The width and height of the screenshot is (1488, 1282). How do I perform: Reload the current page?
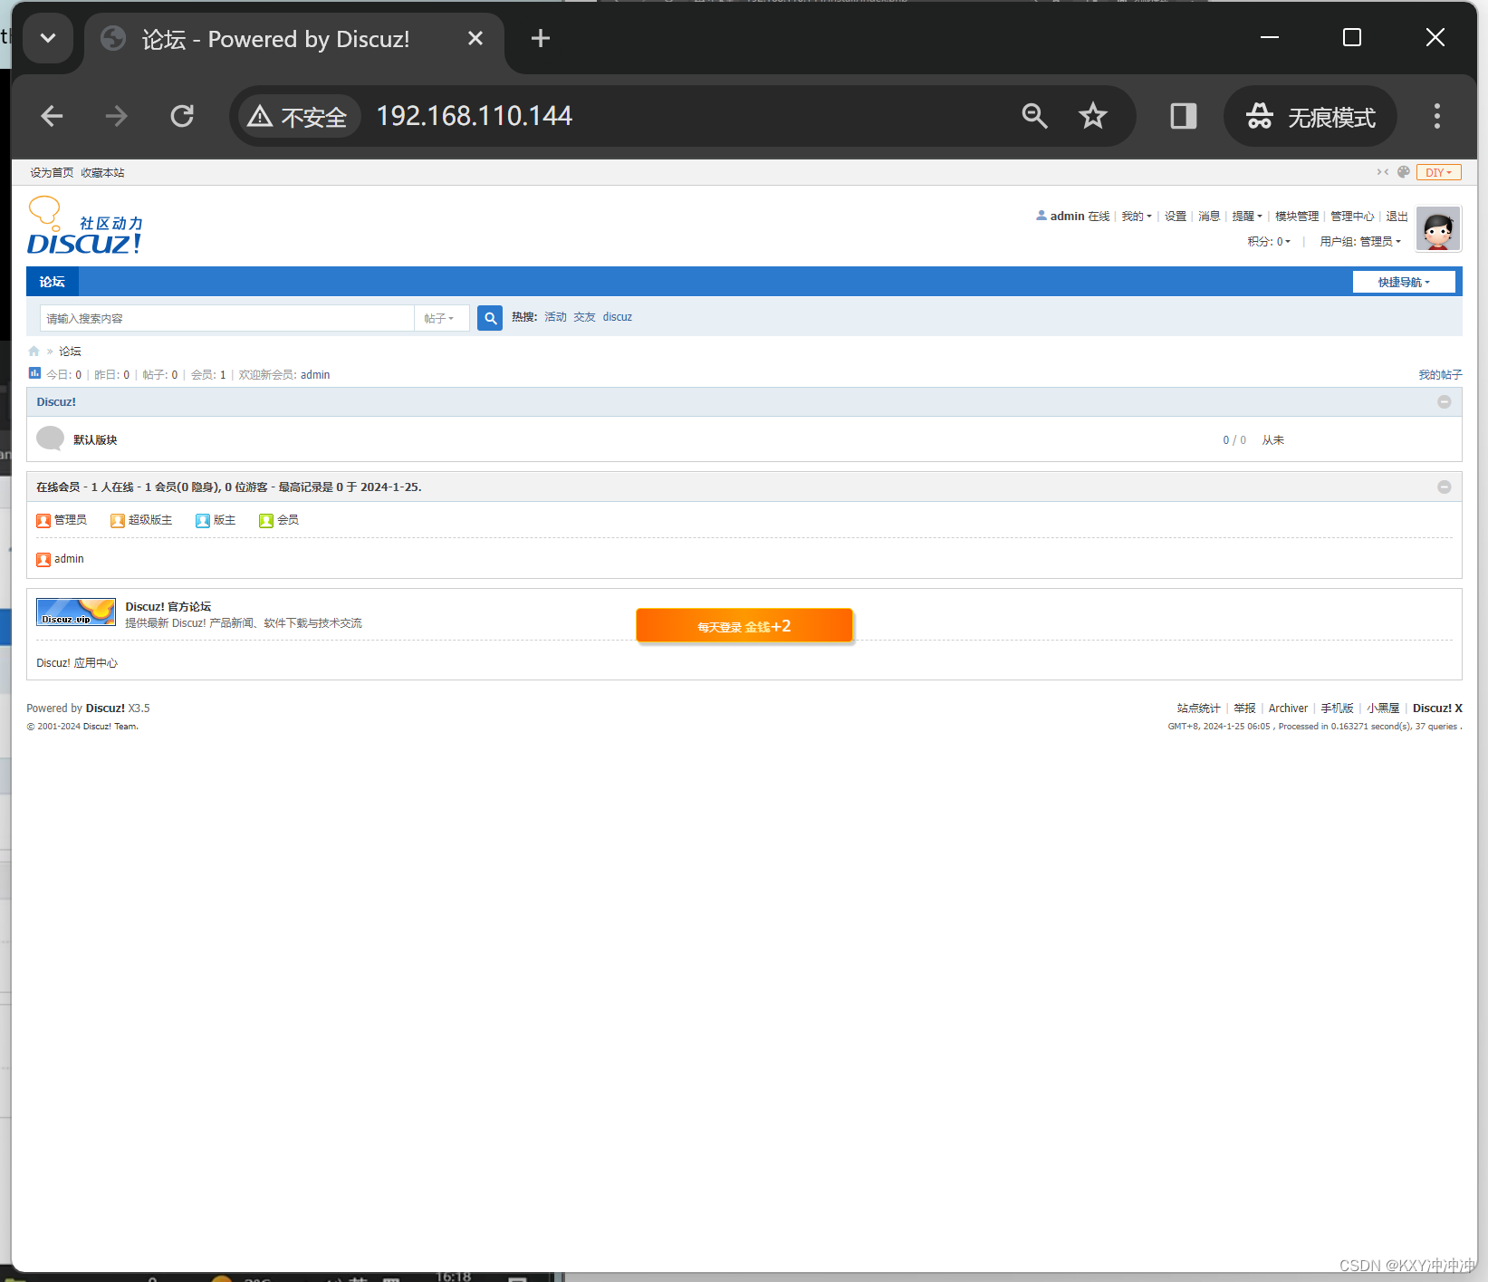click(182, 116)
